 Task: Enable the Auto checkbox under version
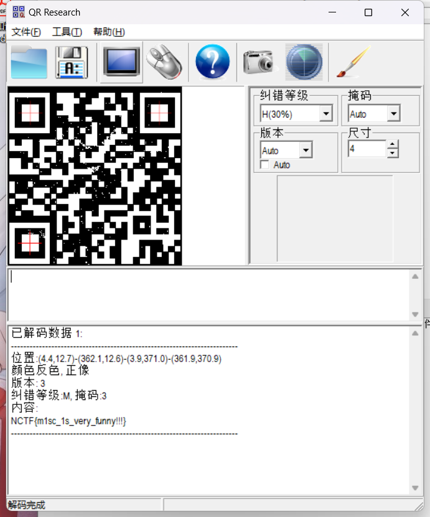[x=265, y=165]
